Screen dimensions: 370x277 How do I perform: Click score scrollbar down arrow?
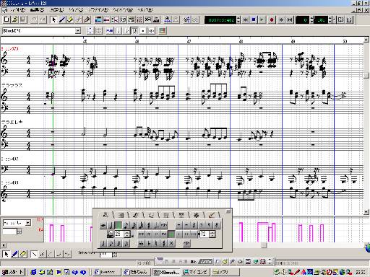[366, 212]
